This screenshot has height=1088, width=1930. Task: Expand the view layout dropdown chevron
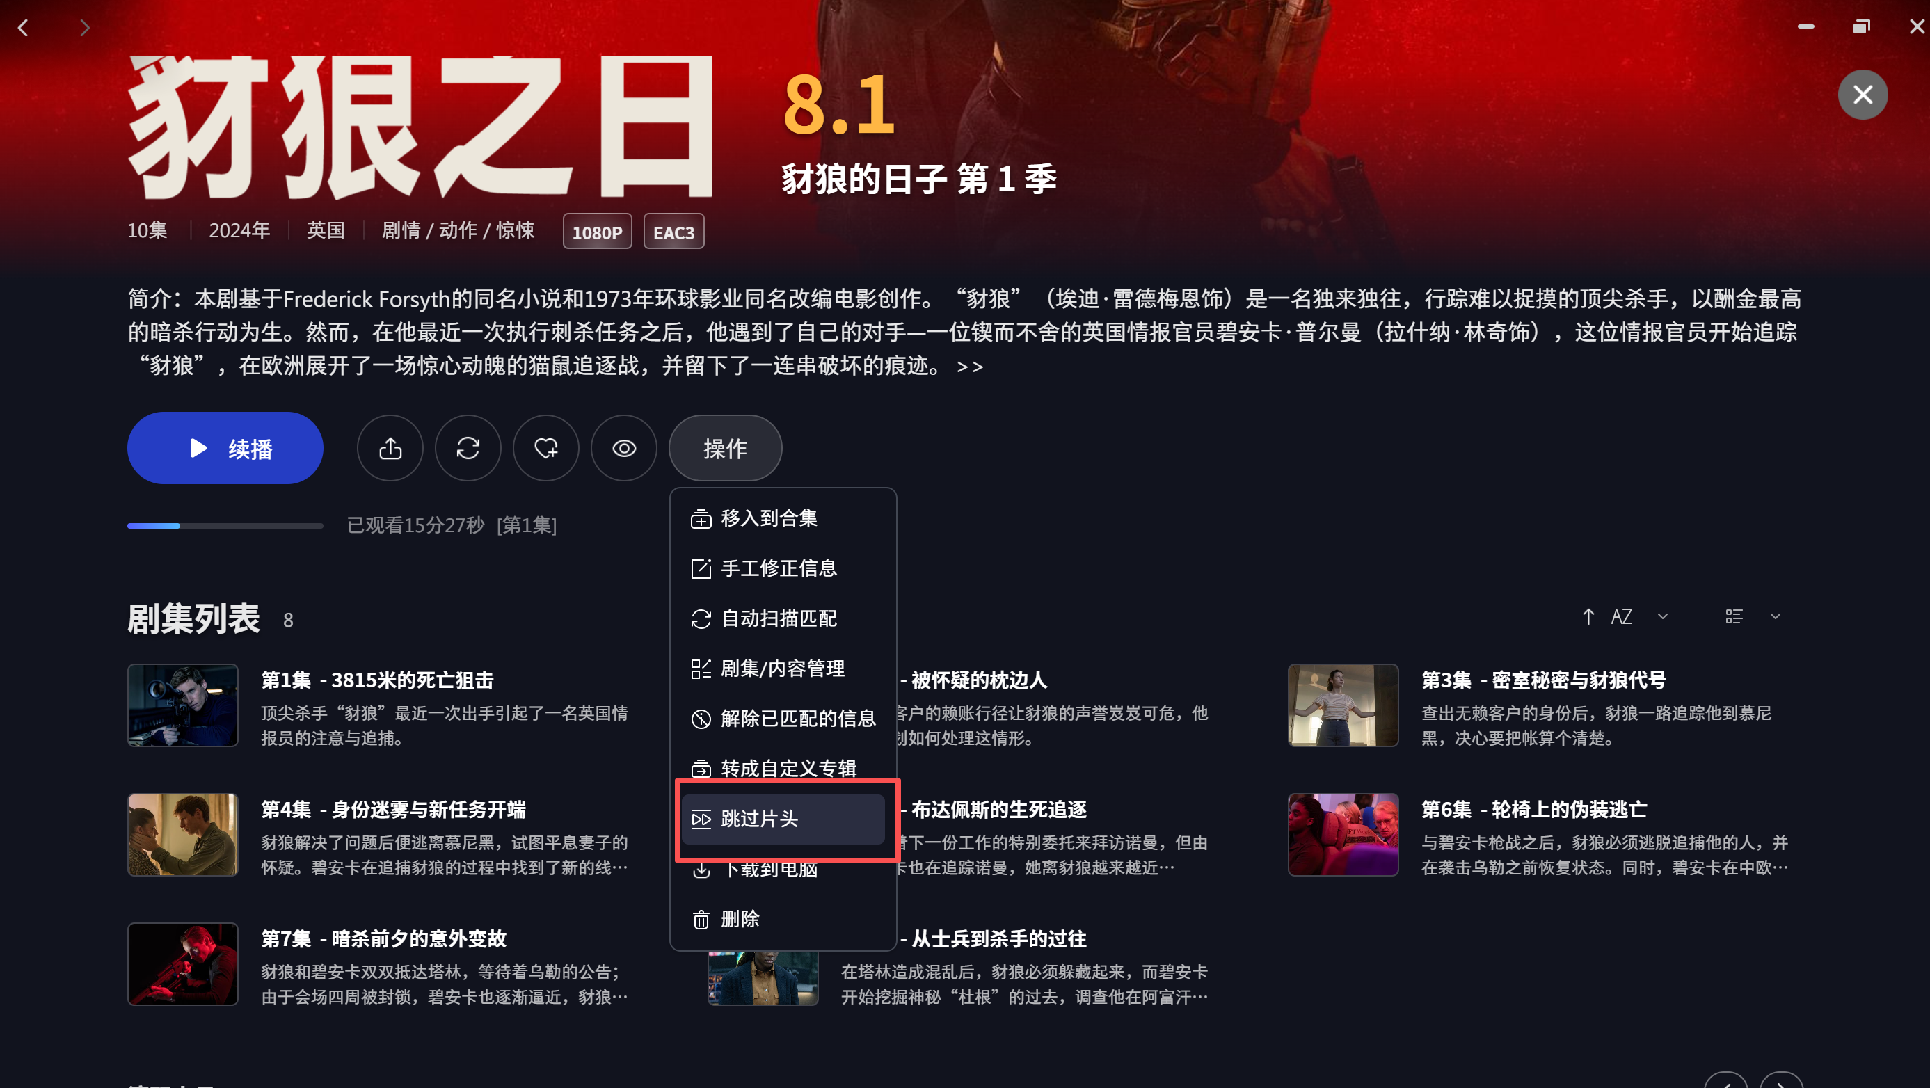click(x=1775, y=616)
